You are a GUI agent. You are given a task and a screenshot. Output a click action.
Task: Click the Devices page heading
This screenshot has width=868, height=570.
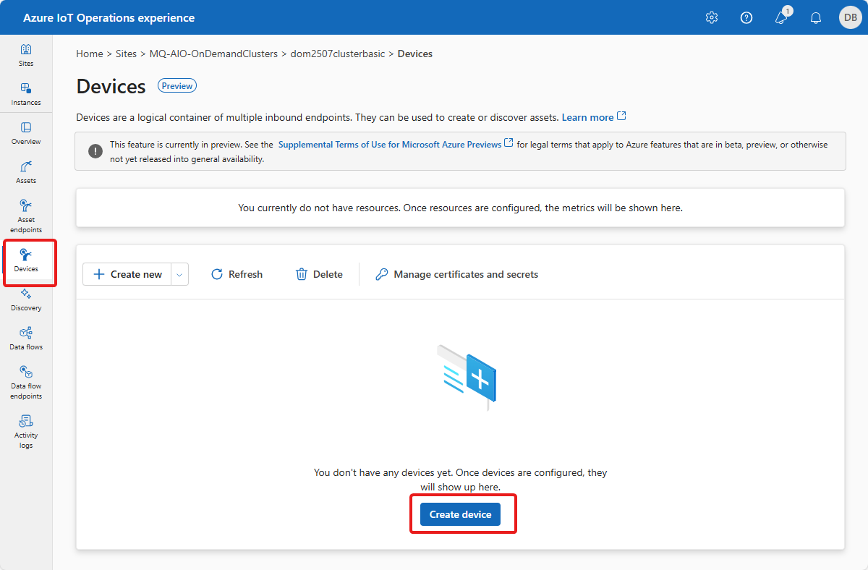pyautogui.click(x=111, y=86)
